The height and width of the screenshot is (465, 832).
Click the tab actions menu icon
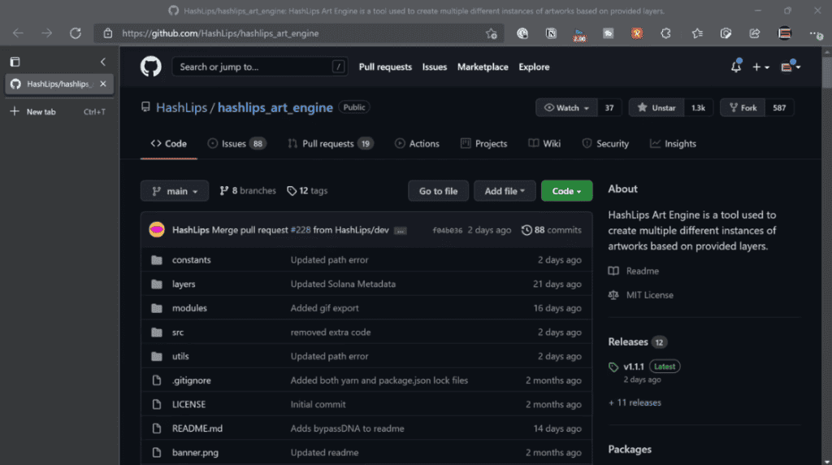pos(15,62)
